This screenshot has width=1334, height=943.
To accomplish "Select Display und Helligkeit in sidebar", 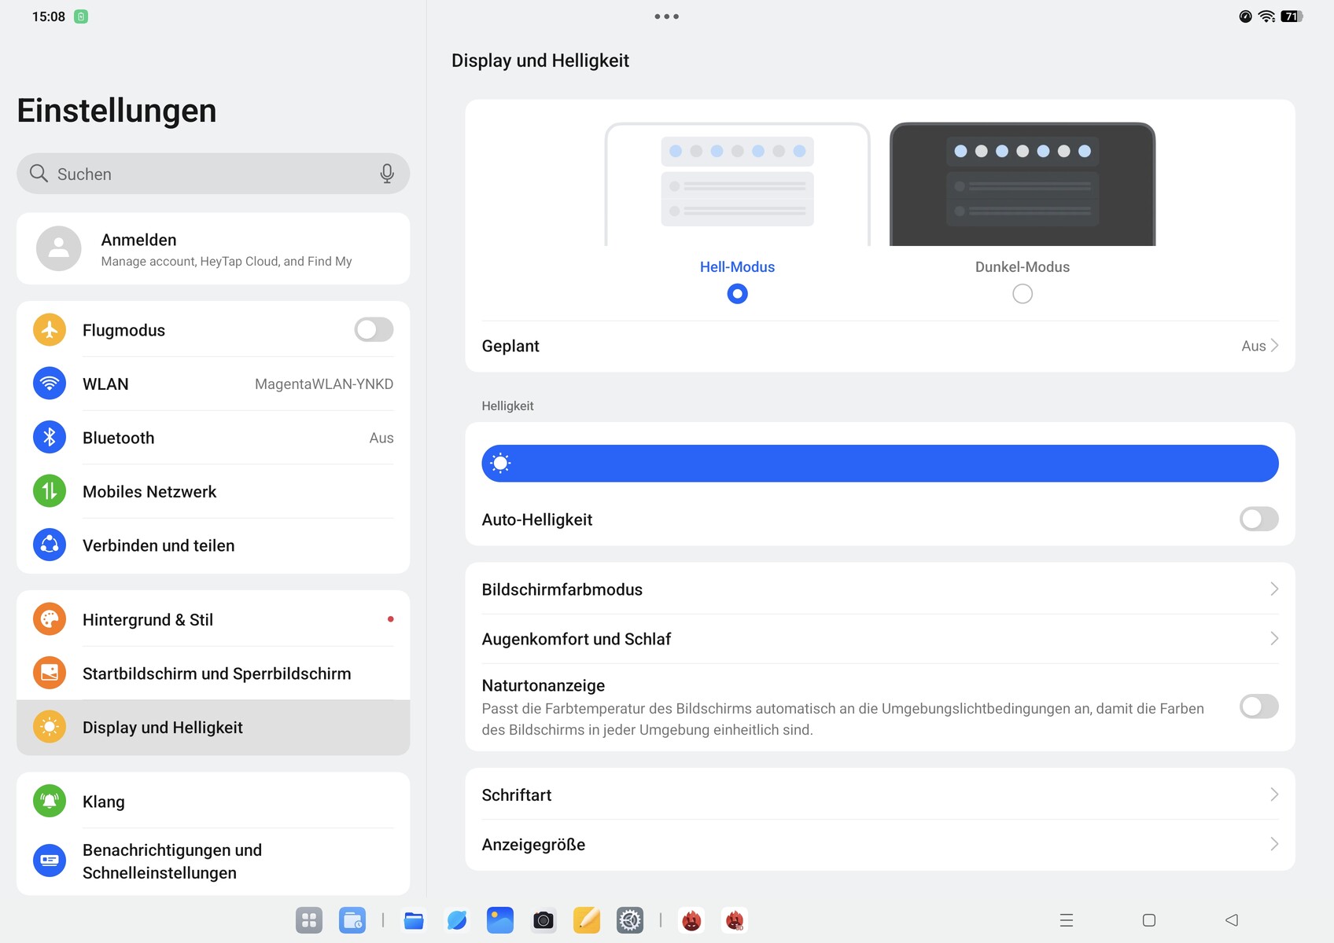I will 213,727.
